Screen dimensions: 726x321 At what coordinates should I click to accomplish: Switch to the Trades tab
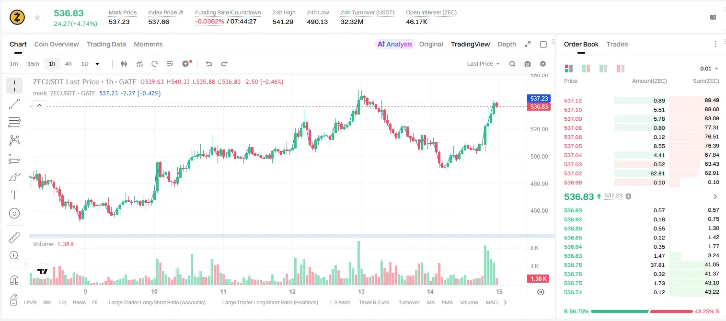click(x=617, y=44)
